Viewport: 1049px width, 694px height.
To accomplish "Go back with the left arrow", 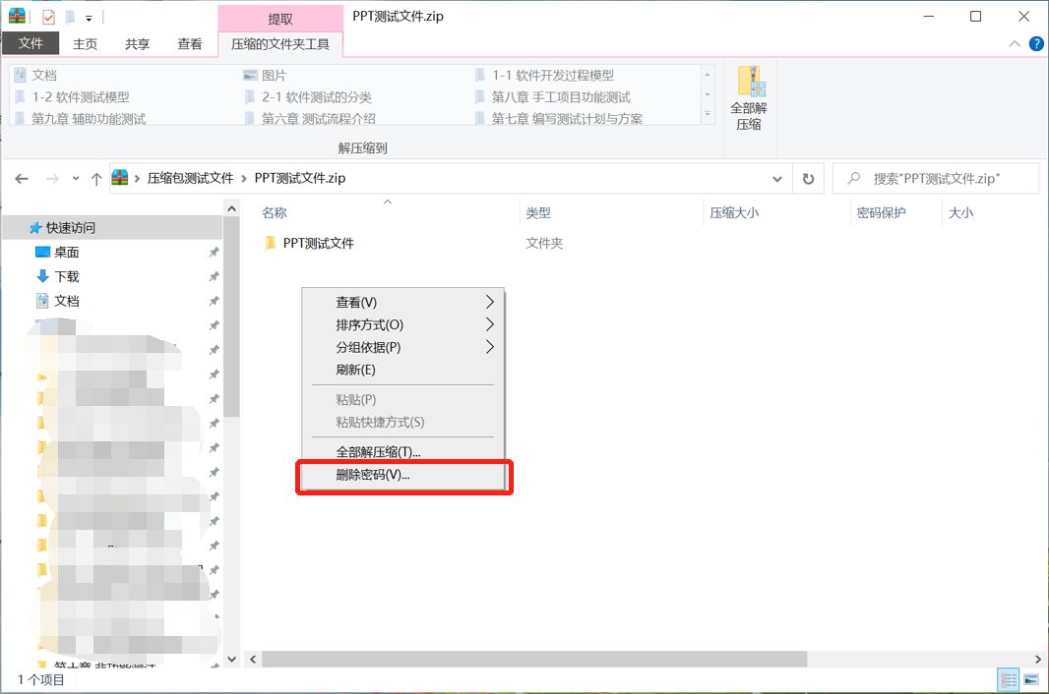I will 22,179.
